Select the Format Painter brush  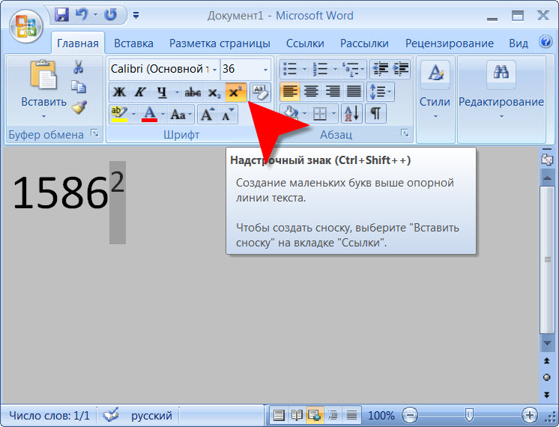click(x=79, y=108)
